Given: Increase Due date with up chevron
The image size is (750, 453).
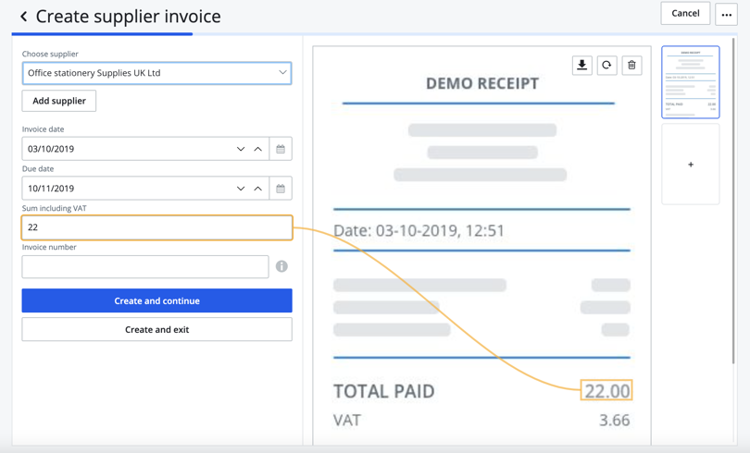Looking at the screenshot, I should [x=257, y=189].
